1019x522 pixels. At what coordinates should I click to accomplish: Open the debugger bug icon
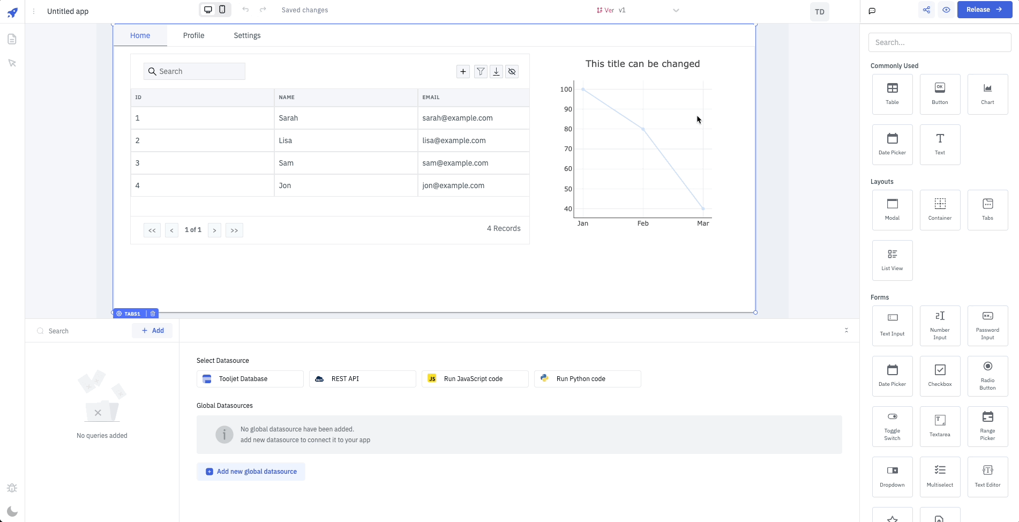coord(12,488)
